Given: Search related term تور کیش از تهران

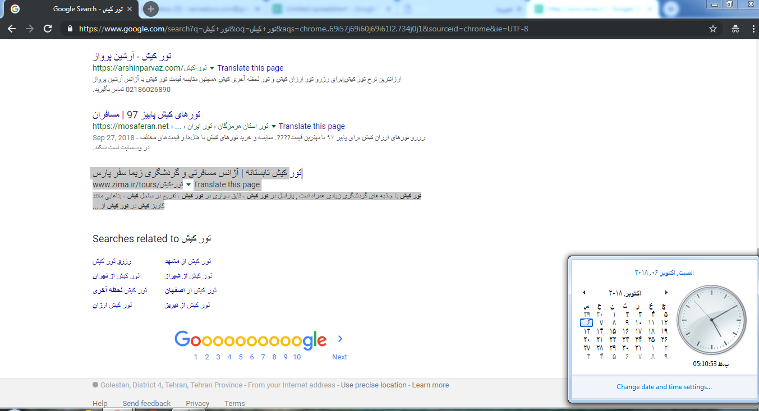Looking at the screenshot, I should (116, 276).
